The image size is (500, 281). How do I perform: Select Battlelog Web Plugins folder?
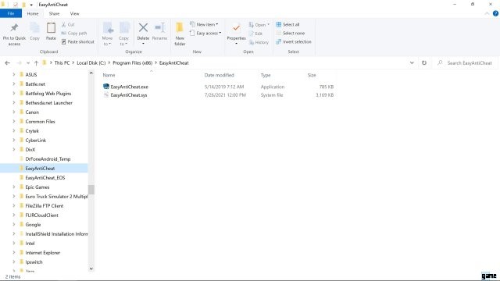48,94
